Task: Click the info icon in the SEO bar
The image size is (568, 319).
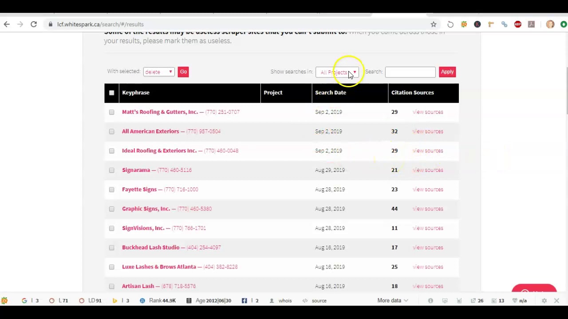Action: [x=430, y=300]
